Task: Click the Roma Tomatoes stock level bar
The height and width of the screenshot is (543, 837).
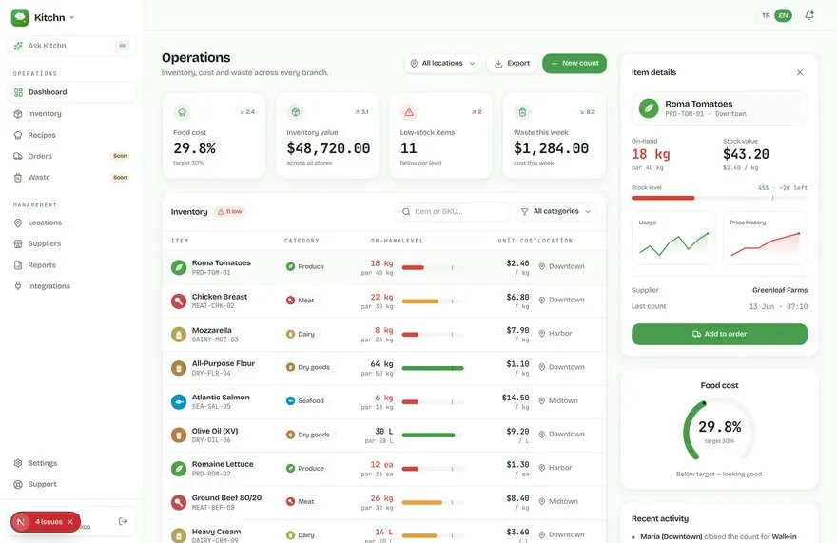Action: pos(433,267)
